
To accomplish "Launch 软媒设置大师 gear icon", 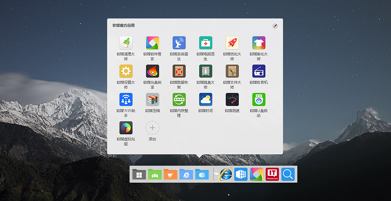I will point(126,71).
